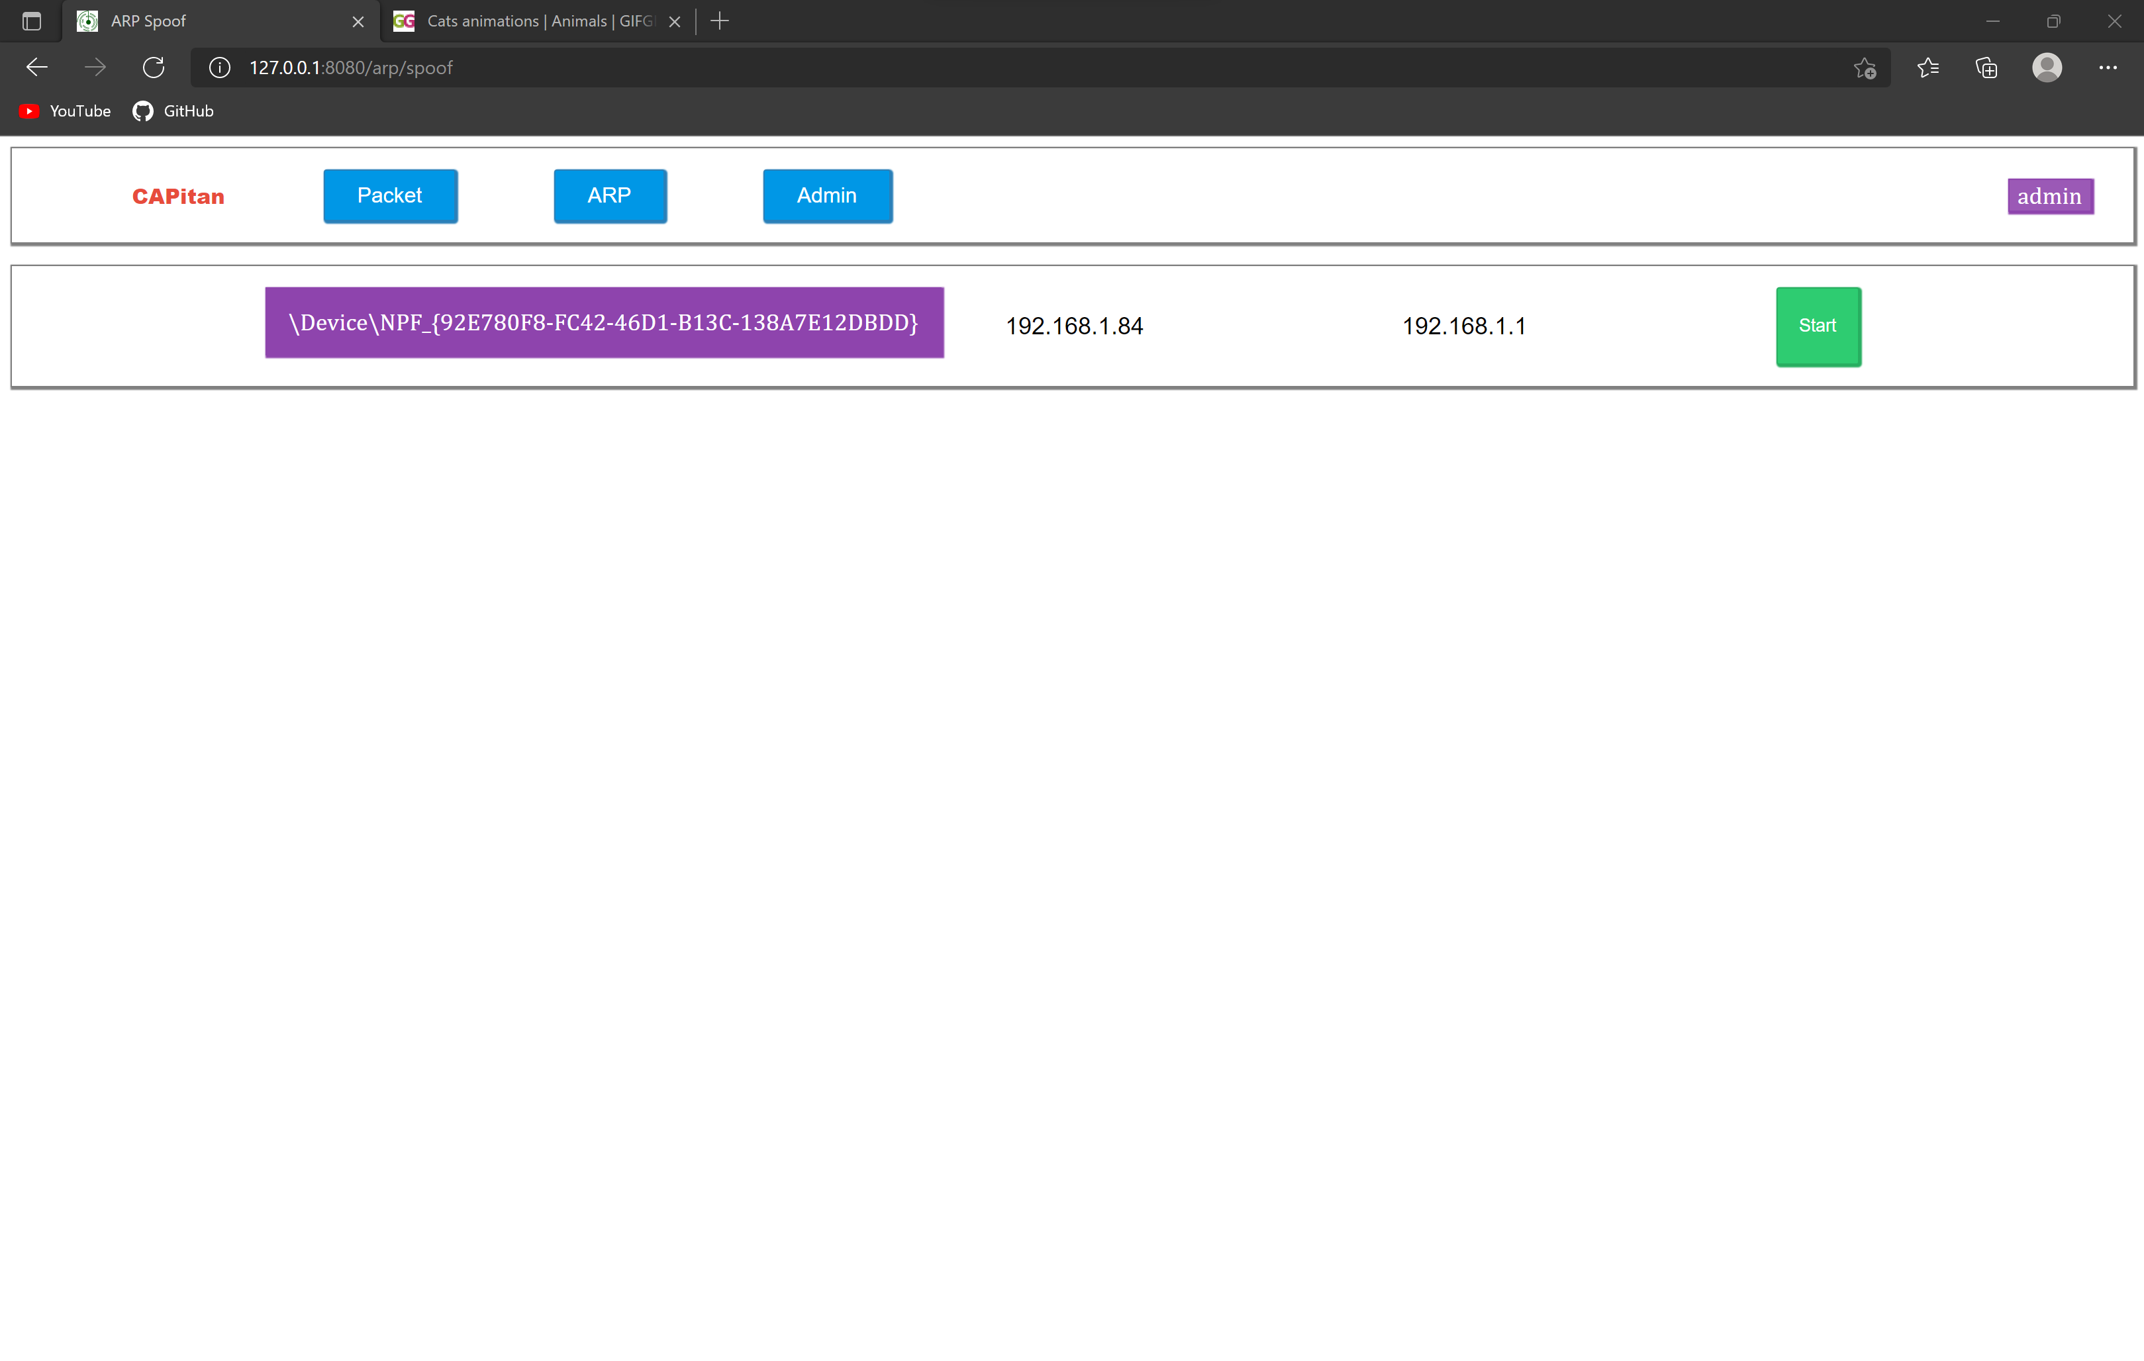Screen dimensions: 2144x1361
Task: Open tab actions menu icon
Action: pos(32,21)
